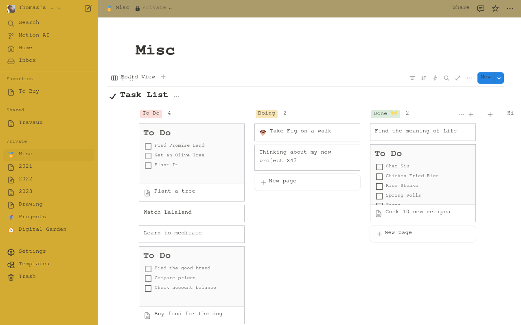This screenshot has width=521, height=325.
Task: Click the Done group label
Action: (385, 114)
